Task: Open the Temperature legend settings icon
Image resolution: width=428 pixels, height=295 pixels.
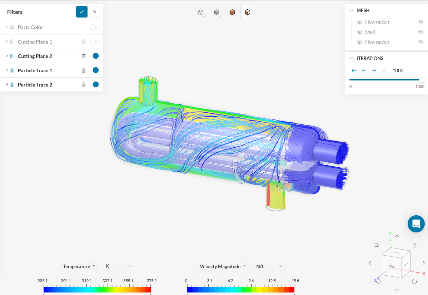Action: point(94,266)
